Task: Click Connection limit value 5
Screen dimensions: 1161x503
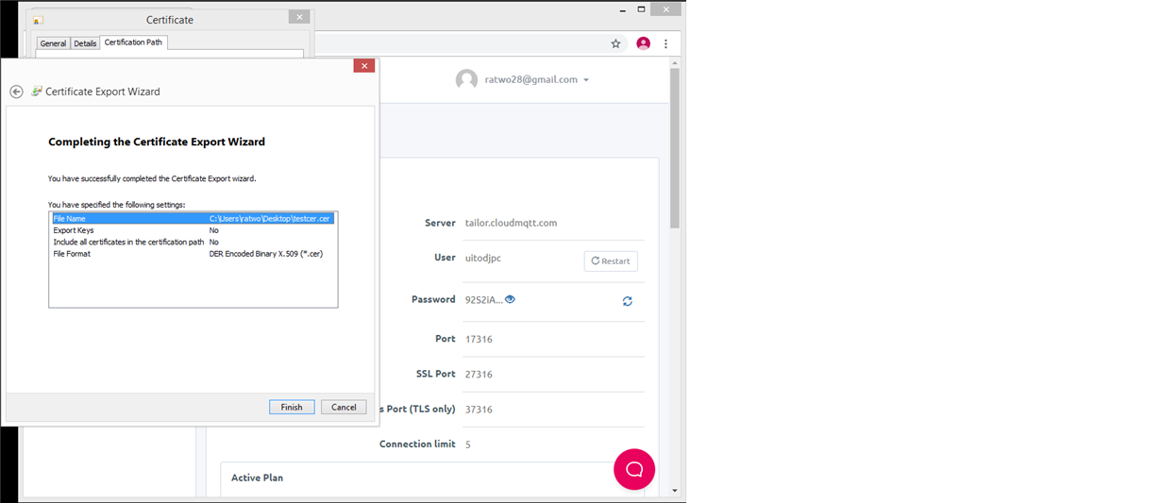Action: point(468,444)
